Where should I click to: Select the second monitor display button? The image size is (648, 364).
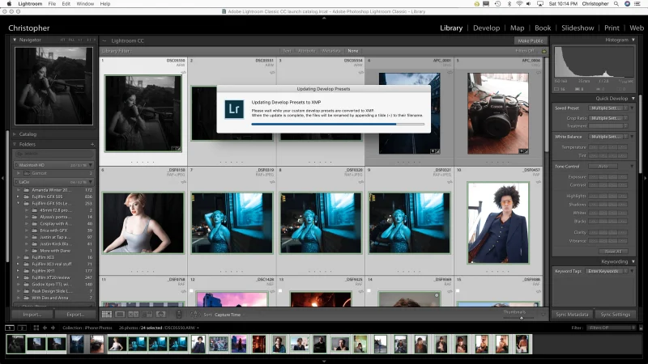coord(21,328)
